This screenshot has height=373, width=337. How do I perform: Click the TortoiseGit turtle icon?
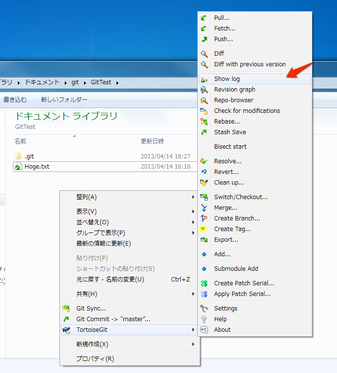(66, 330)
